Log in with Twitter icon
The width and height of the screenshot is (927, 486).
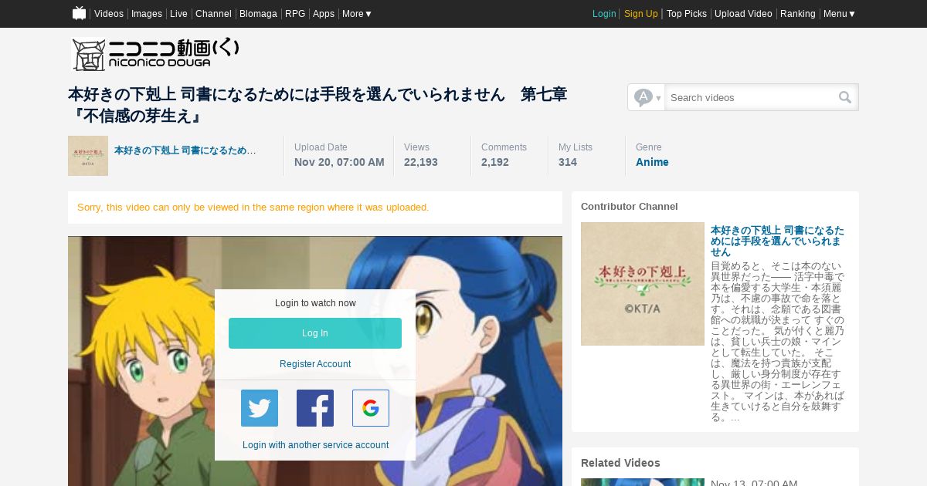(260, 408)
